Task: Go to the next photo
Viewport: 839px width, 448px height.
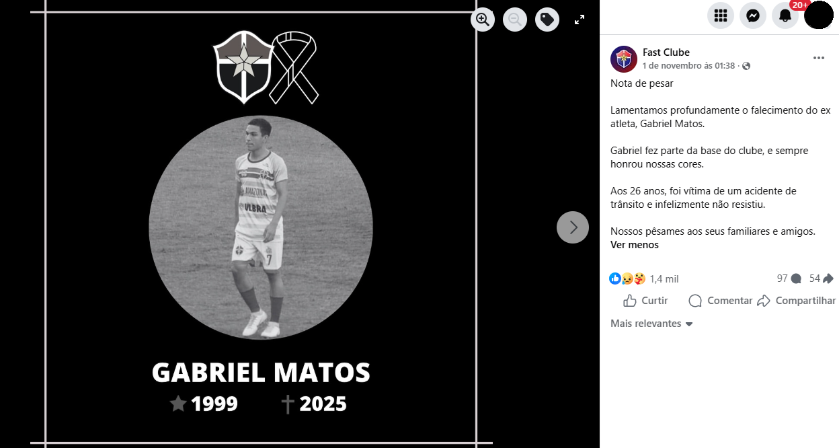Action: tap(573, 227)
